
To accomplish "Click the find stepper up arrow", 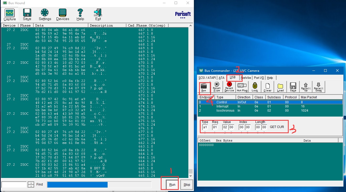I will point(31,183).
